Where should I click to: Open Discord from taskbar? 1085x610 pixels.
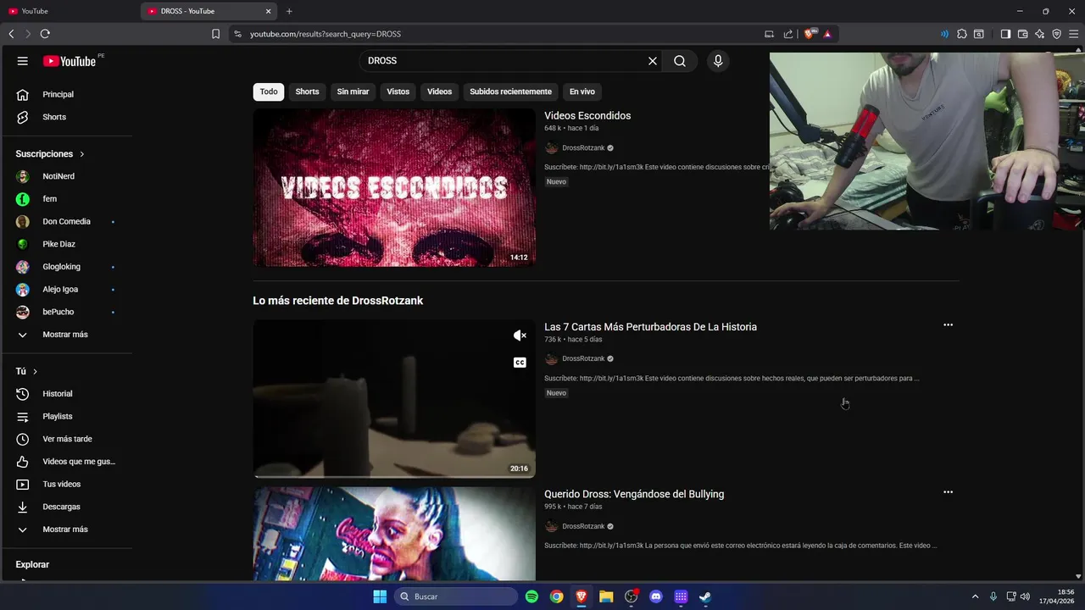(x=655, y=596)
